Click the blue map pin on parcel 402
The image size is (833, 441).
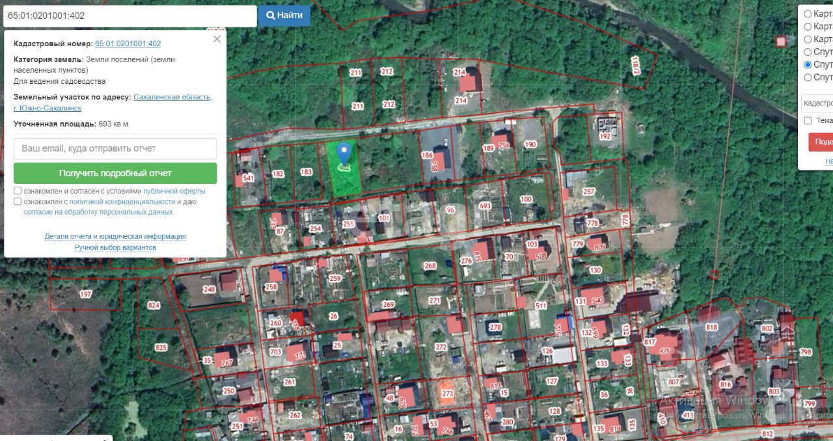point(344,154)
